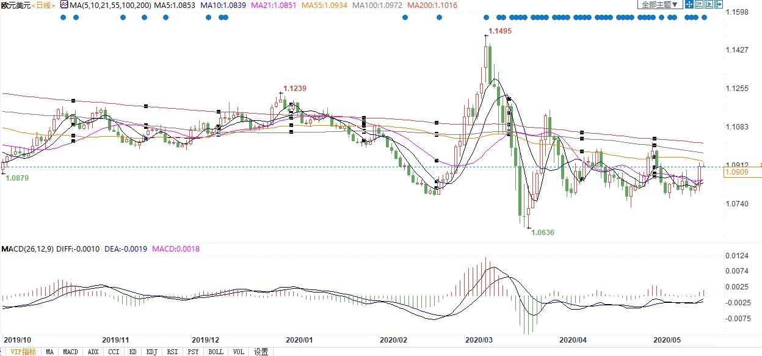The image size is (762, 356).
Task: Open the 日线 period selector
Action: click(x=43, y=5)
